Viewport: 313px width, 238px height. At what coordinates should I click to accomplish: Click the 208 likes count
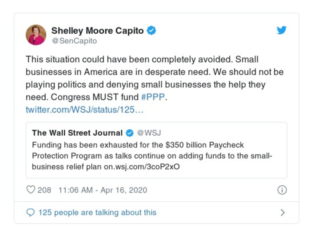44,190
